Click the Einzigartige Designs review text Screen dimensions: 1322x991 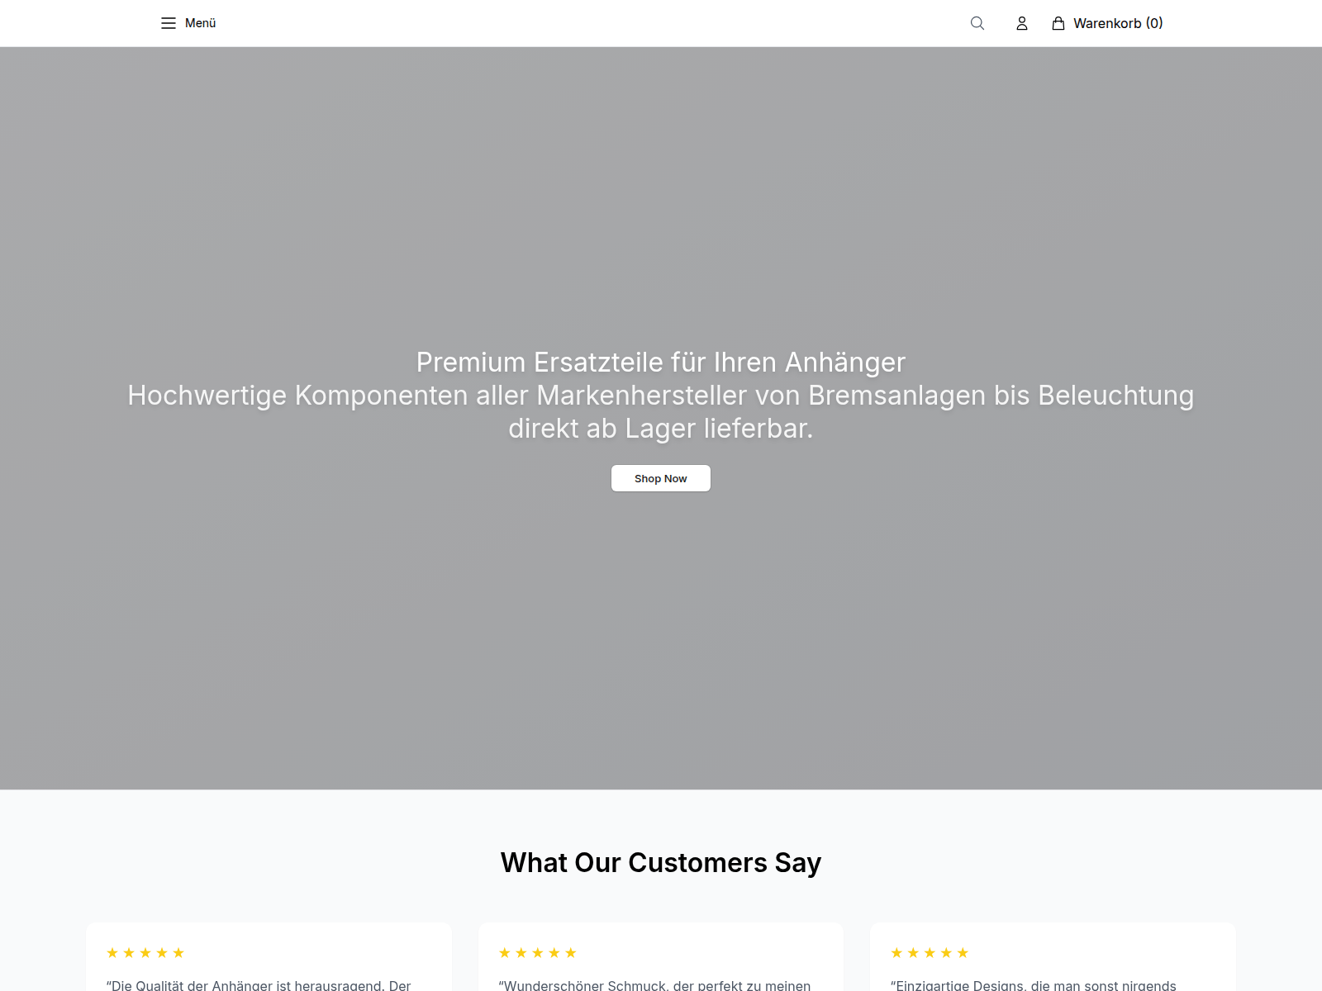coord(1034,984)
